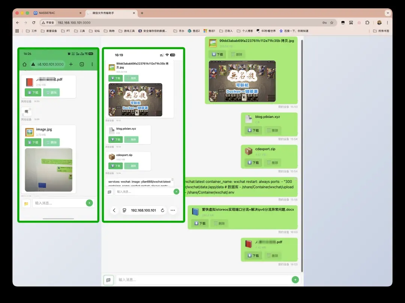Open the 工具 bookmark folder
405x303 pixels.
79,31
